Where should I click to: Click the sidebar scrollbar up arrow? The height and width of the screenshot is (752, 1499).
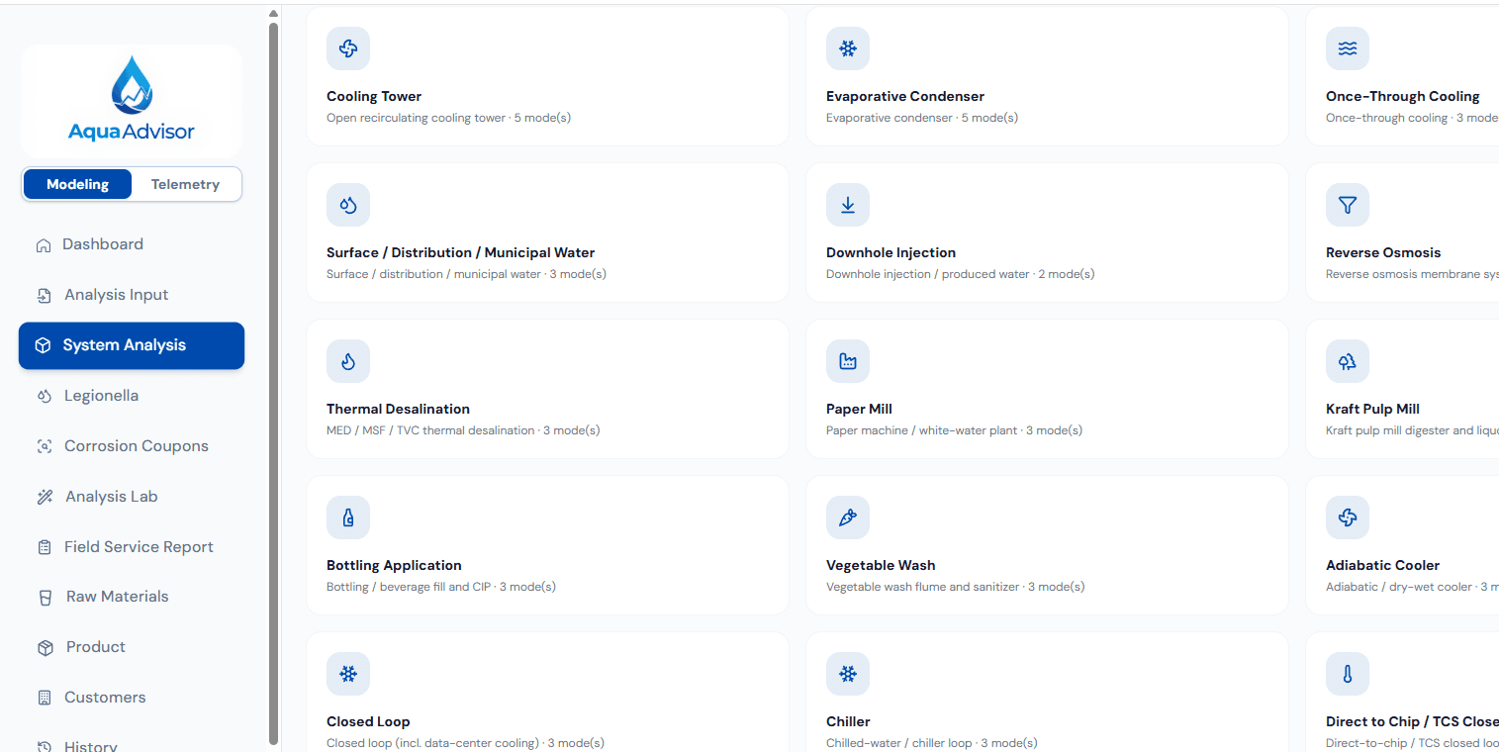click(274, 14)
